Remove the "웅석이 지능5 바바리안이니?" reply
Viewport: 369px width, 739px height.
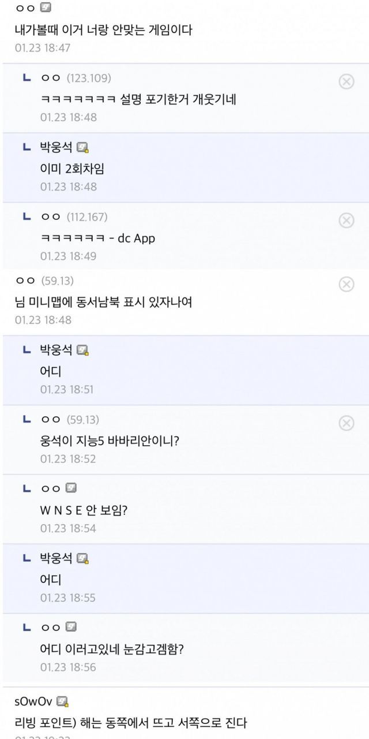coord(346,423)
